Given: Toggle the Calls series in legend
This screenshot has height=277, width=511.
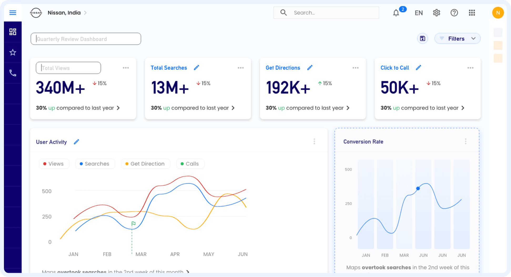Looking at the screenshot, I should [190, 164].
